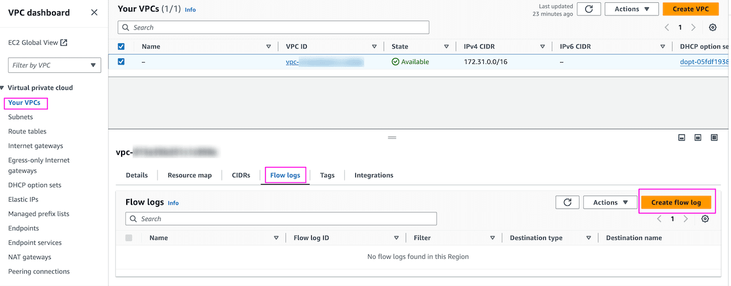The width and height of the screenshot is (731, 286).
Task: Collapse the Virtual private cloud section
Action: point(3,88)
